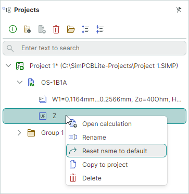
Task: Click the green add new project icon
Action: 13,29
